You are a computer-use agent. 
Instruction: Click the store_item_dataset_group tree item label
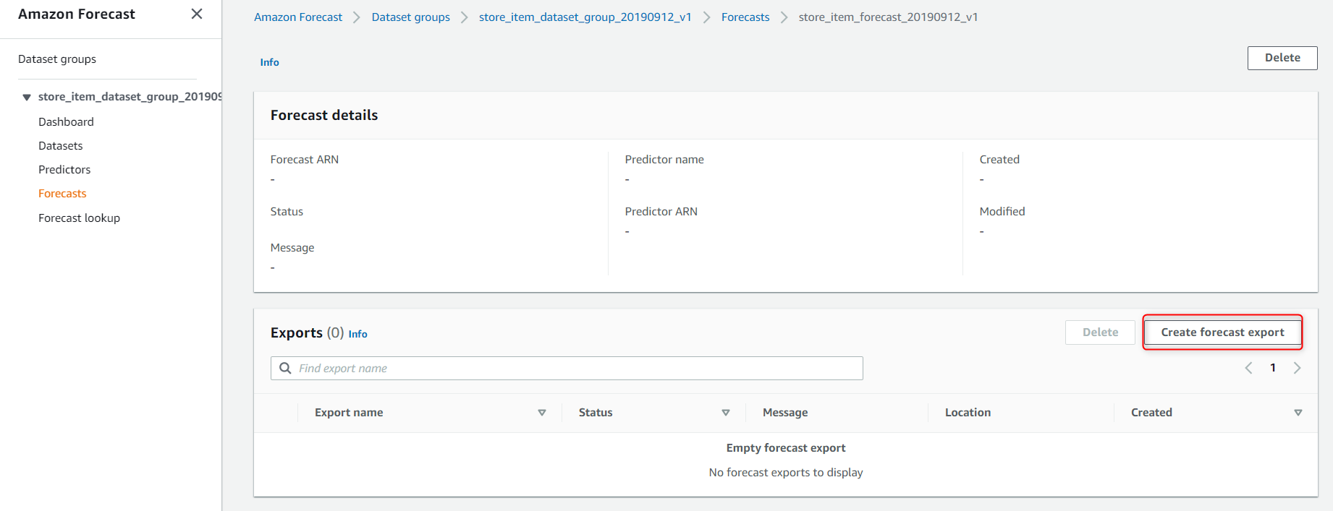(130, 96)
